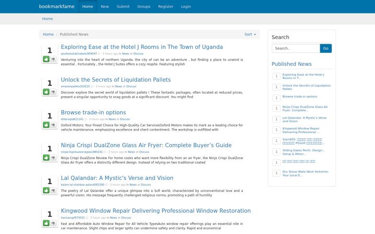This screenshot has width=375, height=234.
Task: Click vote count box beside sidebar Sliding Gates Perth
Action: (277, 152)
